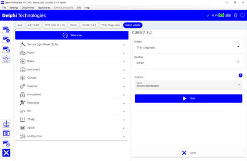Open the Documents menu
Screen dimensions: 247x161
[x=28, y=8]
